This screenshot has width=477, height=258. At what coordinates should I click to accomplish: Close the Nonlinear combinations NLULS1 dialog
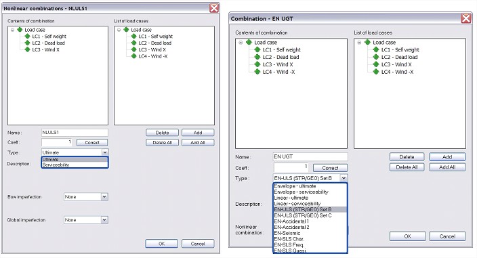coord(214,8)
